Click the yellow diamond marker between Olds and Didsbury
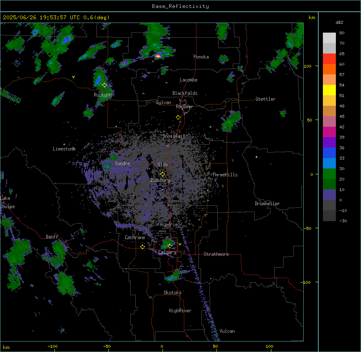361x352 pixels. (x=163, y=174)
